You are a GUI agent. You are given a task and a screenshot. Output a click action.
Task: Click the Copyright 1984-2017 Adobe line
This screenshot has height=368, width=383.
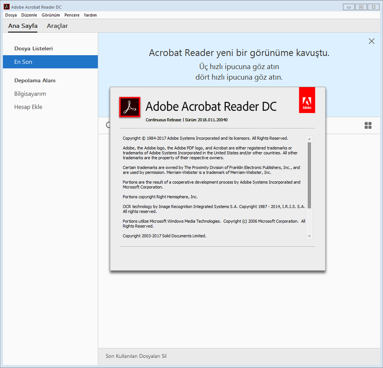point(205,138)
